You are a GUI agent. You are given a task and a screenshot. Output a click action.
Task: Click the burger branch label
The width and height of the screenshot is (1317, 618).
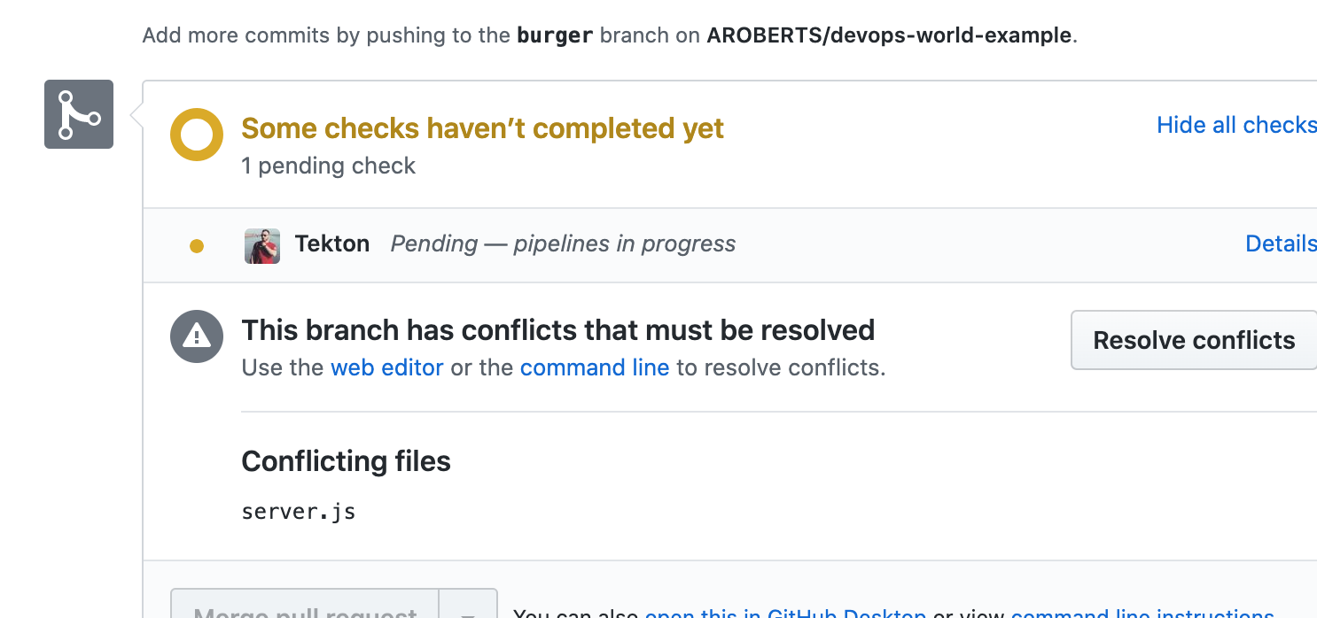(x=554, y=35)
